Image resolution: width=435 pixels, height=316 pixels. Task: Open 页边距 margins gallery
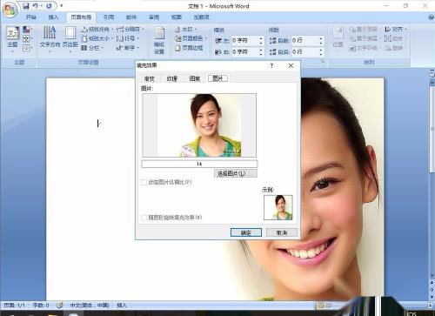tap(70, 40)
